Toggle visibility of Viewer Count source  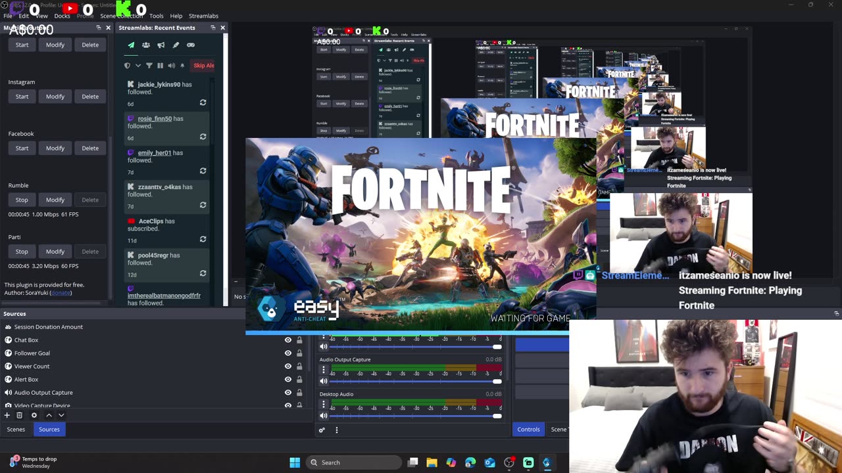point(288,366)
